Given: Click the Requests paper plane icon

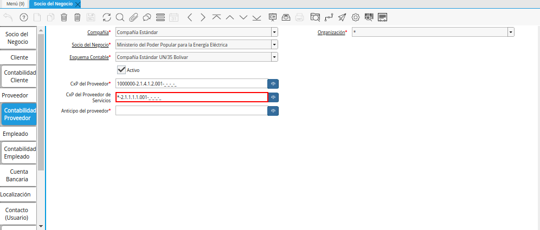Looking at the screenshot, I should (342, 17).
